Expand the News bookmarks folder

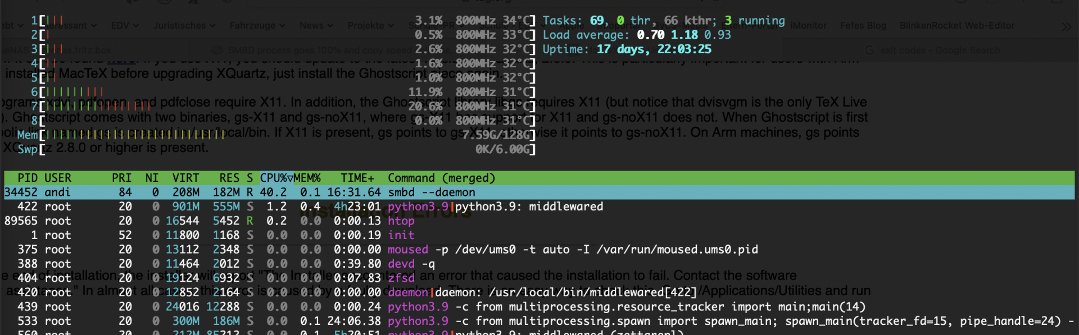click(316, 26)
